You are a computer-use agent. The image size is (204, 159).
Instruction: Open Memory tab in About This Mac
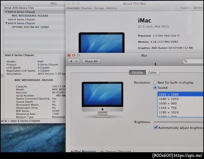(112, 8)
